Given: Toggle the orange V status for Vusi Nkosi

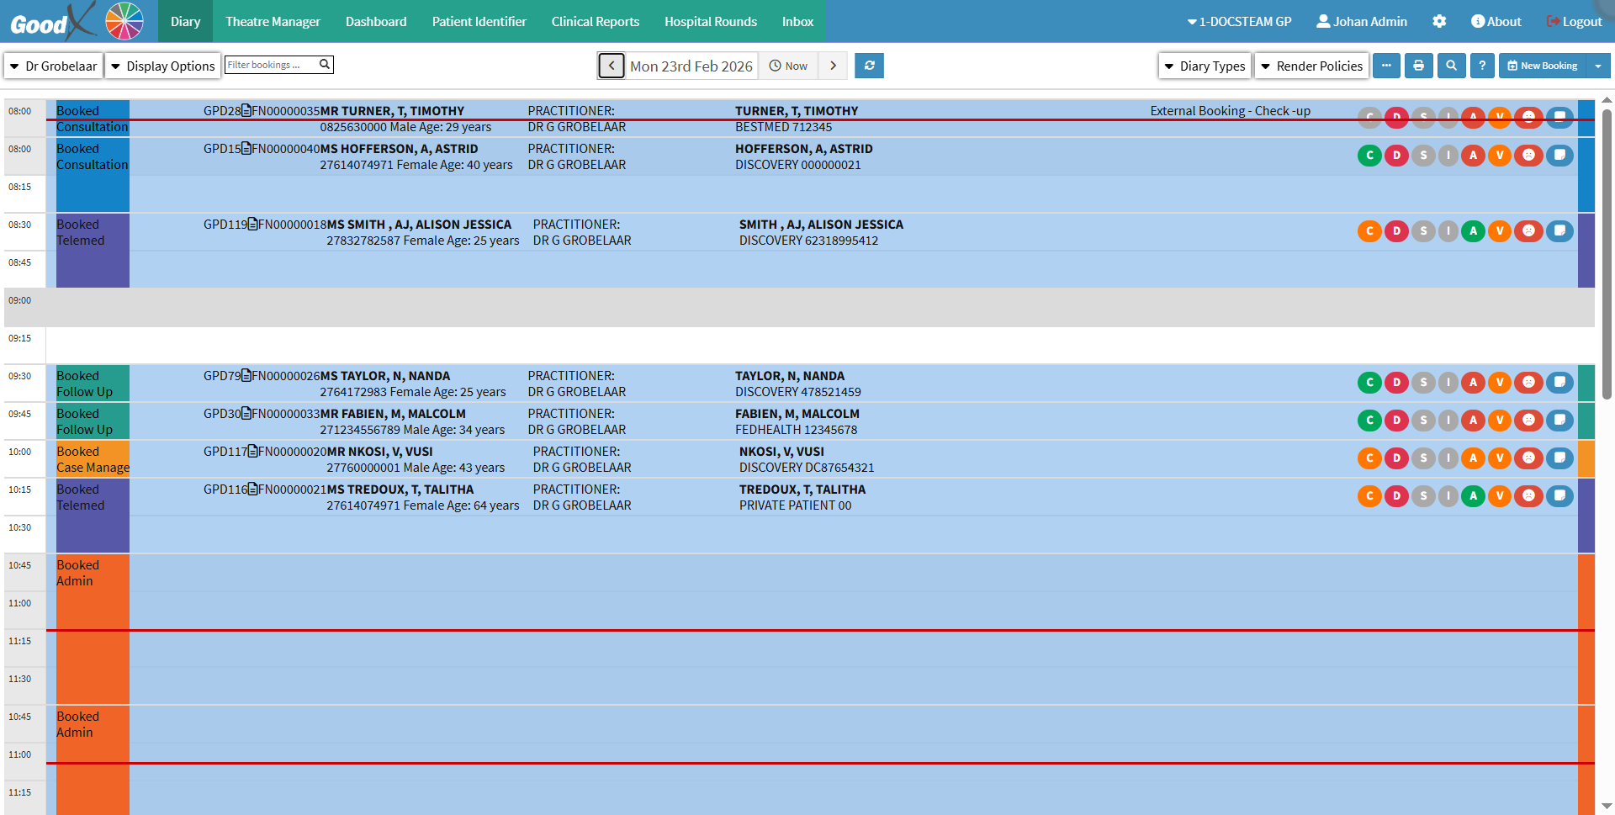Looking at the screenshot, I should pyautogui.click(x=1500, y=458).
